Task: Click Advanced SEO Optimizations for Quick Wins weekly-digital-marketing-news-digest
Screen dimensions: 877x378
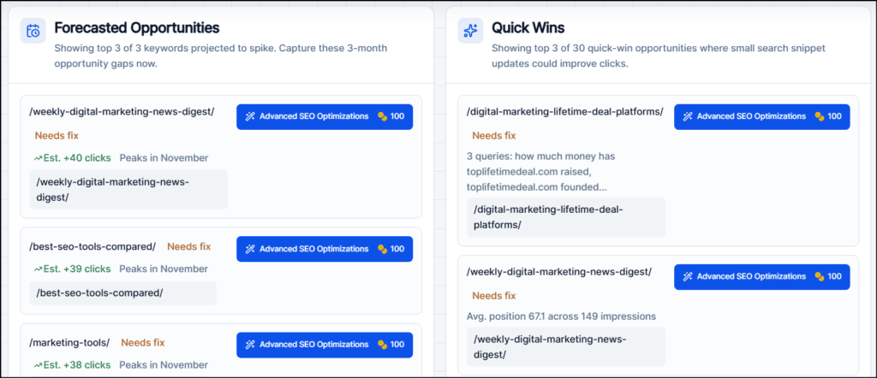Action: (761, 277)
